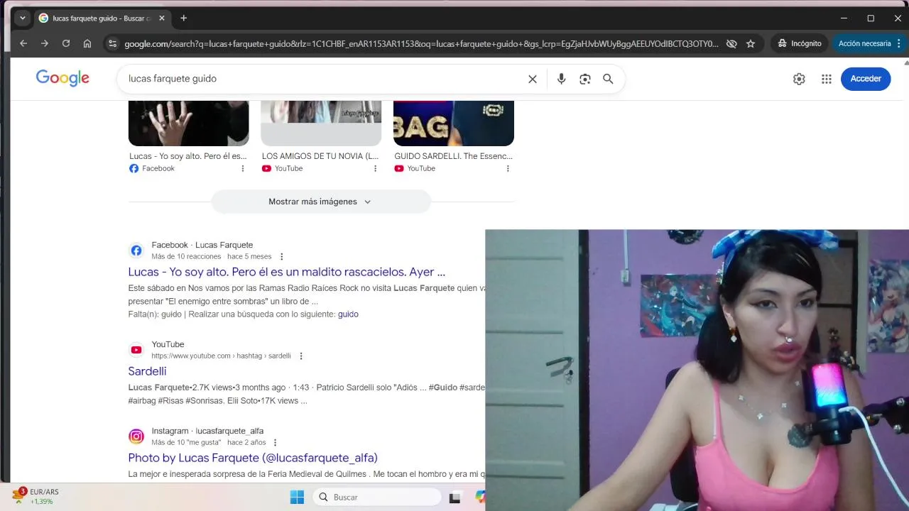Screen dimensions: 909x511
Task: Open more options for Instagram result
Action: pos(275,442)
